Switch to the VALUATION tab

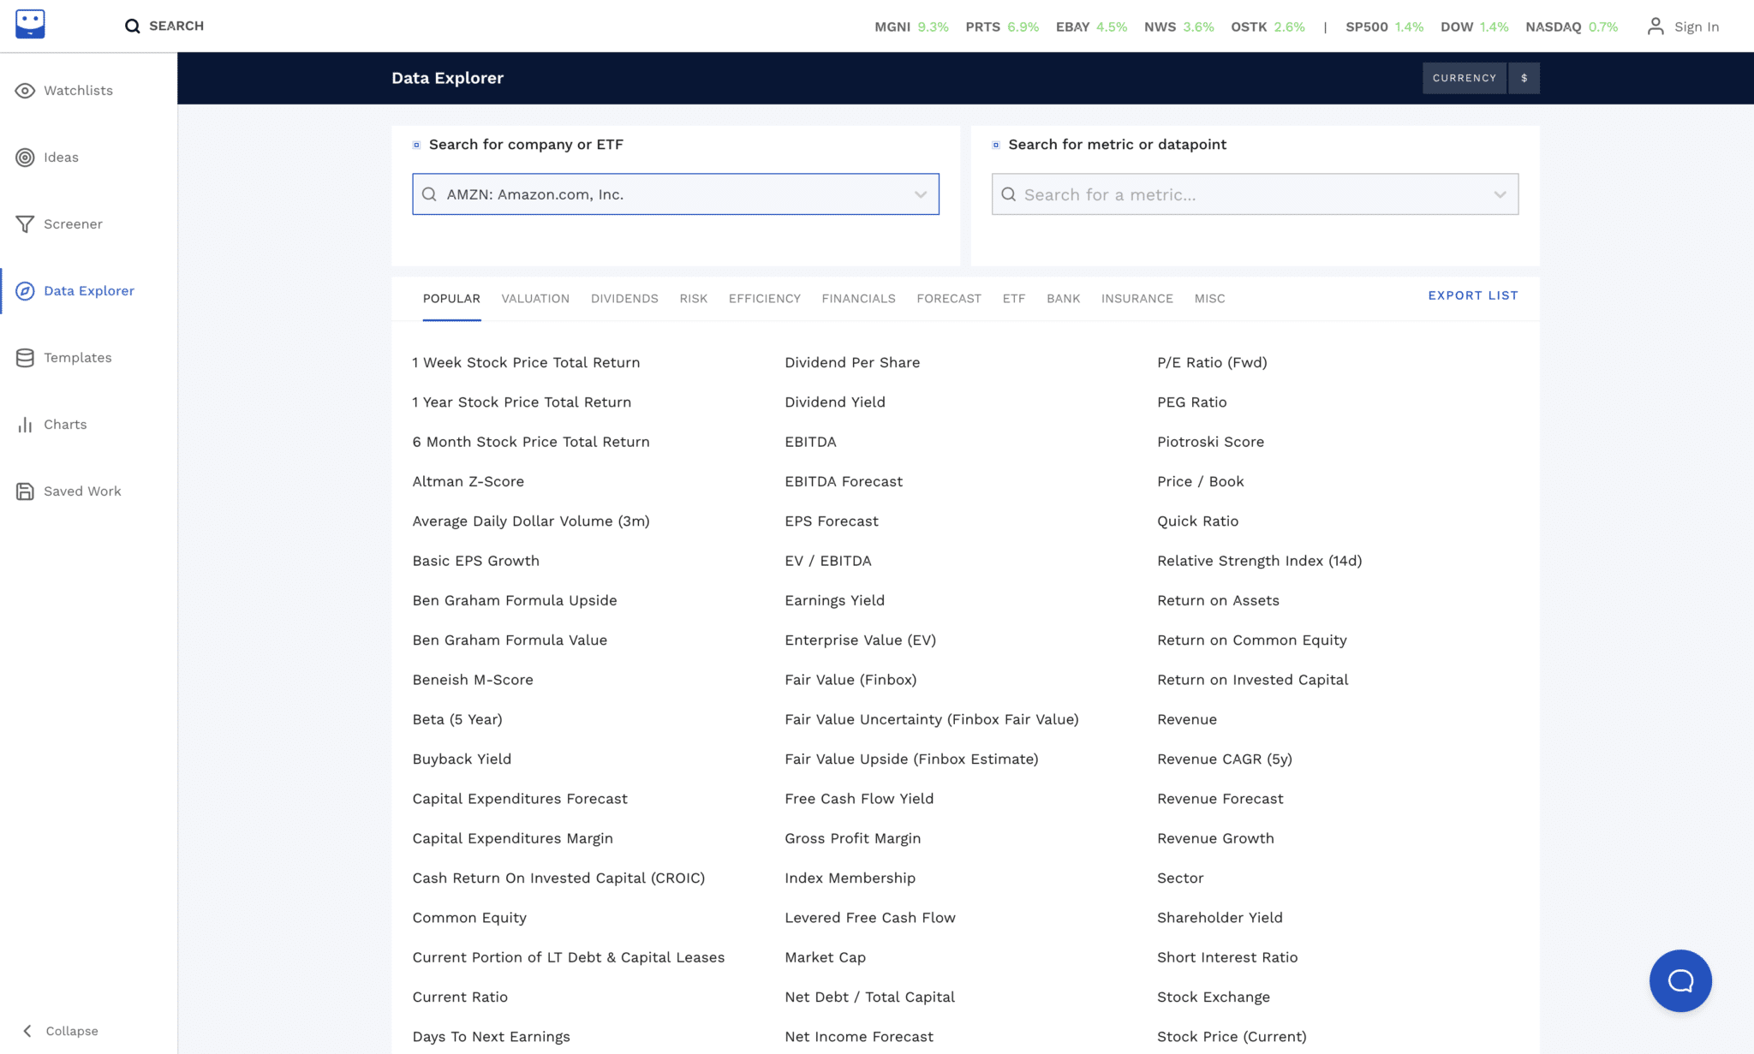pyautogui.click(x=535, y=298)
